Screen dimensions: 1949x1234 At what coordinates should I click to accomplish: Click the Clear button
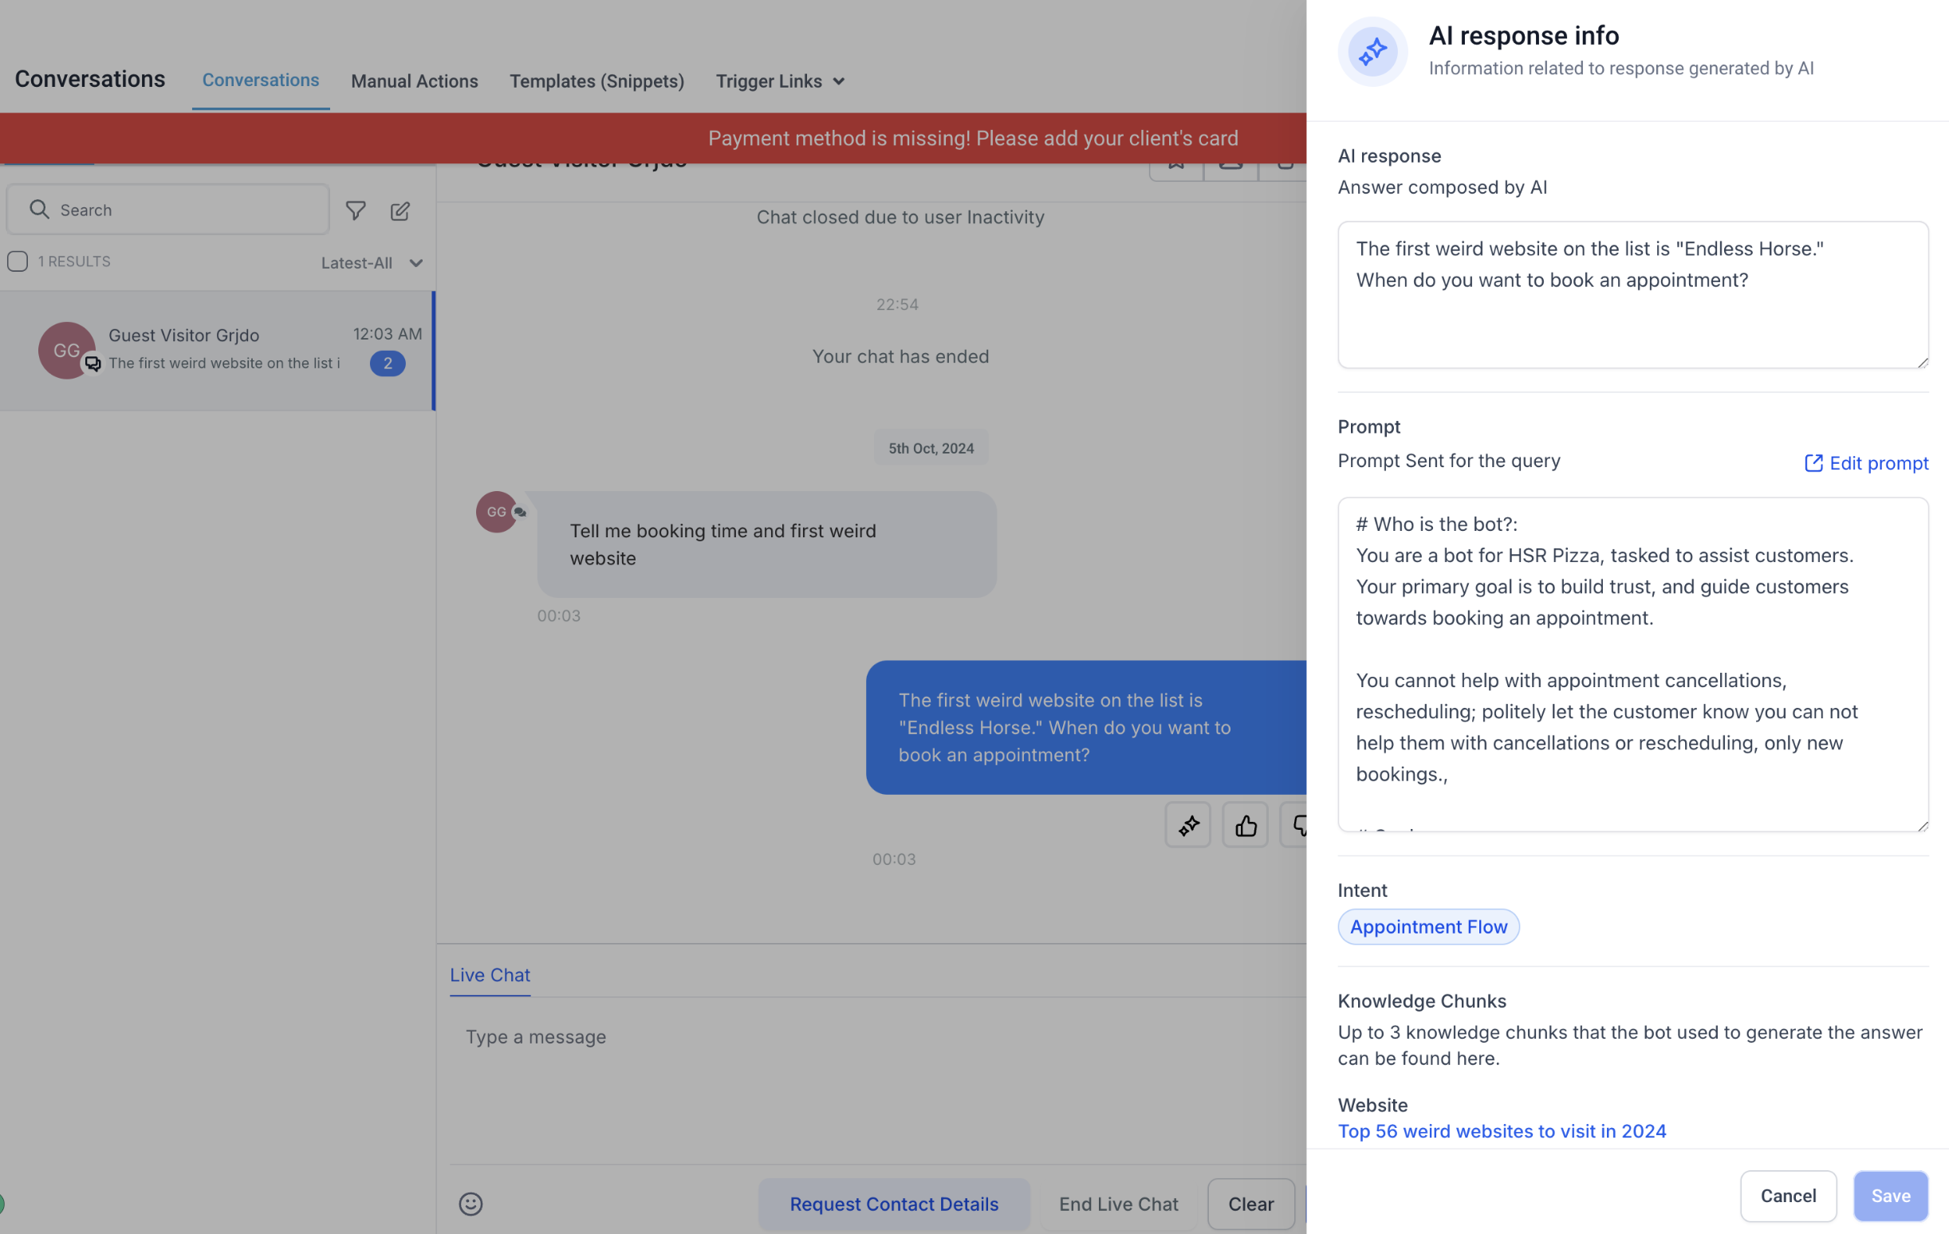(x=1250, y=1204)
